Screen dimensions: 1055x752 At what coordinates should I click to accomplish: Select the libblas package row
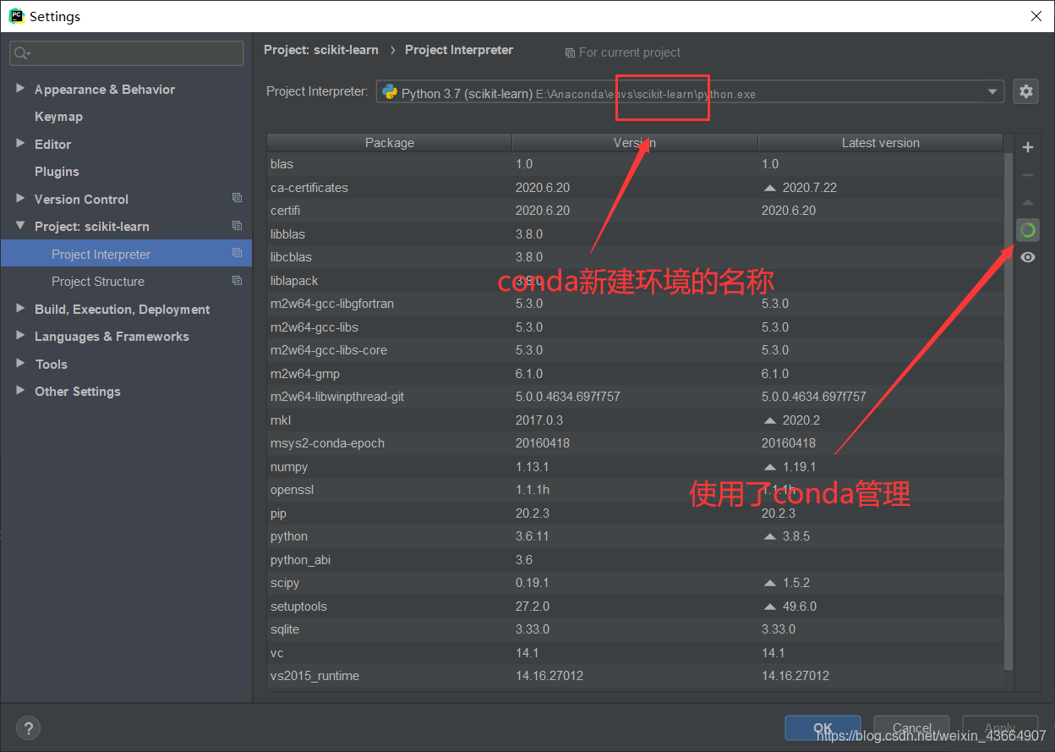click(x=635, y=234)
